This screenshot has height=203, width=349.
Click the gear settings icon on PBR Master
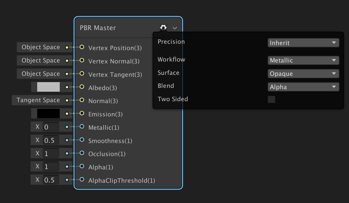click(x=163, y=28)
